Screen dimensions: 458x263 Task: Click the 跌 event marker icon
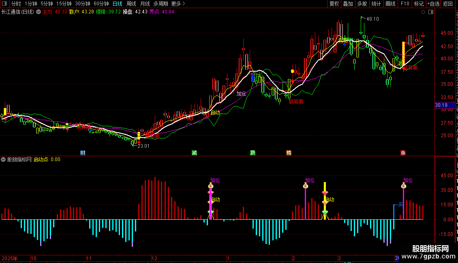coord(253,153)
